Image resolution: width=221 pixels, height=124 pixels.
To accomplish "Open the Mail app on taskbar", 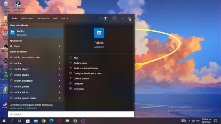I will click(36, 121).
